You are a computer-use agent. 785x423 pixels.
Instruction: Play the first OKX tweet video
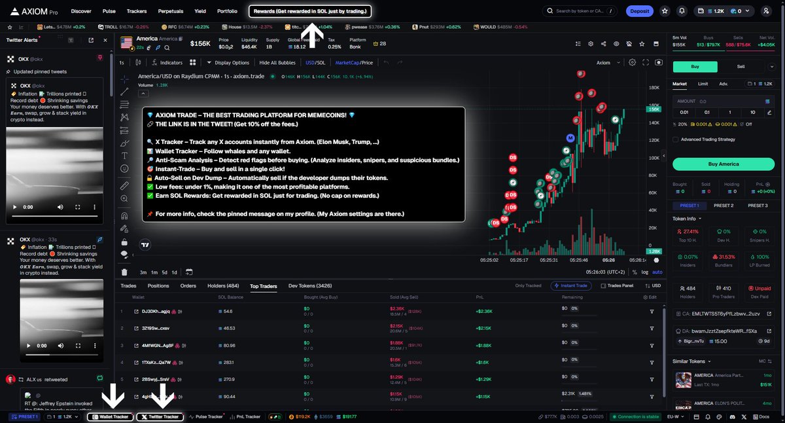pyautogui.click(x=14, y=207)
